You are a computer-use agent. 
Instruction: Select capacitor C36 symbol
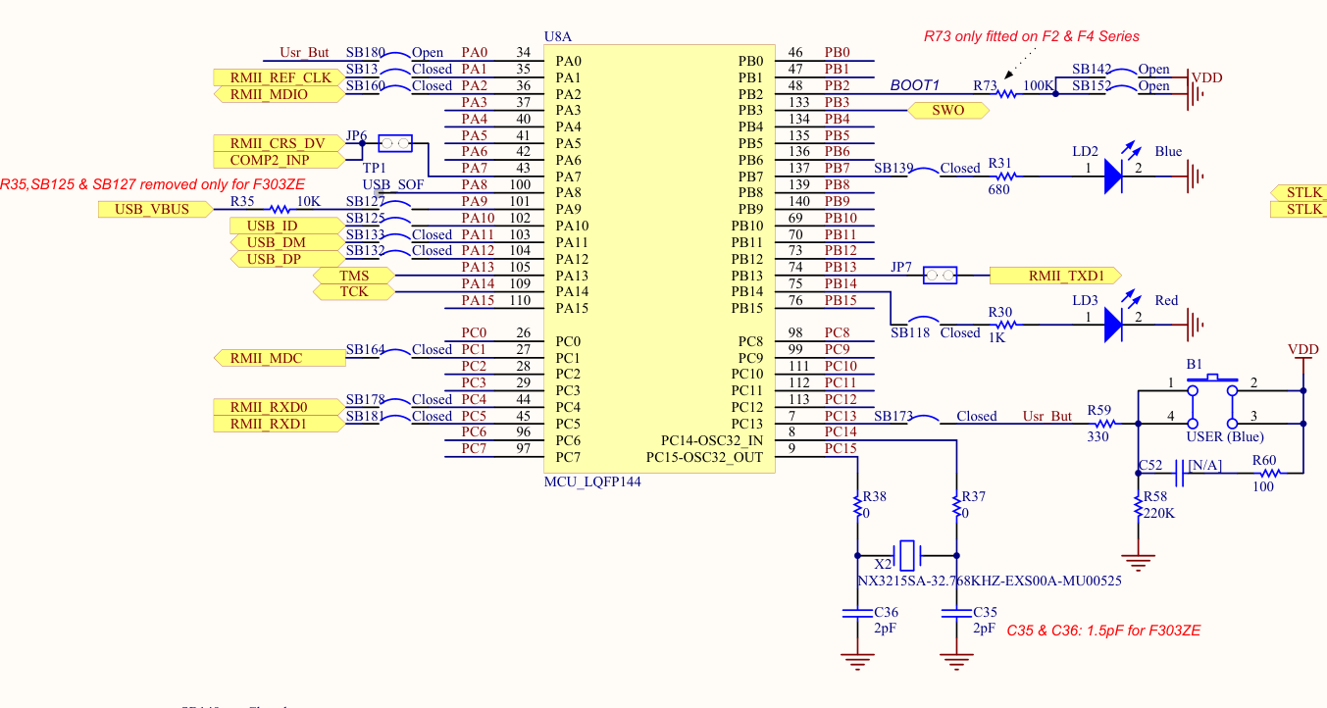[858, 612]
